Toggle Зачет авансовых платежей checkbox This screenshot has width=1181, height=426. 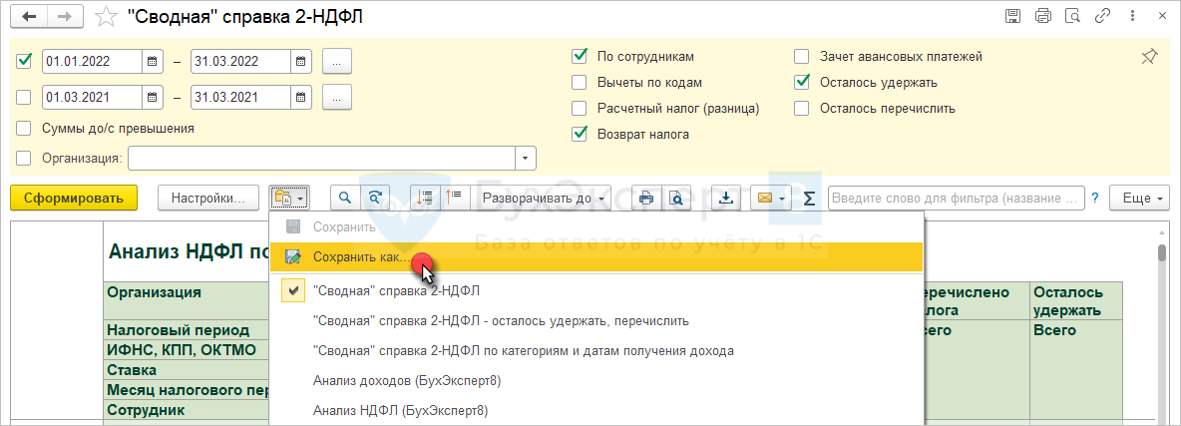pos(802,57)
